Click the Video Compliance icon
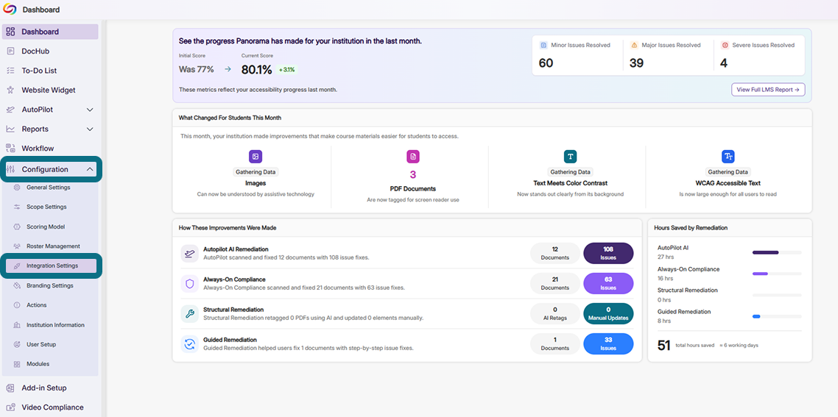The image size is (838, 417). tap(11, 407)
